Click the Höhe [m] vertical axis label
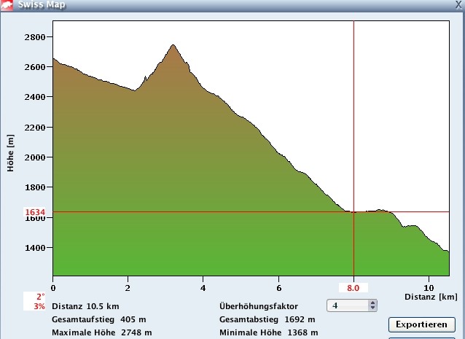The width and height of the screenshot is (465, 339). (x=9, y=152)
